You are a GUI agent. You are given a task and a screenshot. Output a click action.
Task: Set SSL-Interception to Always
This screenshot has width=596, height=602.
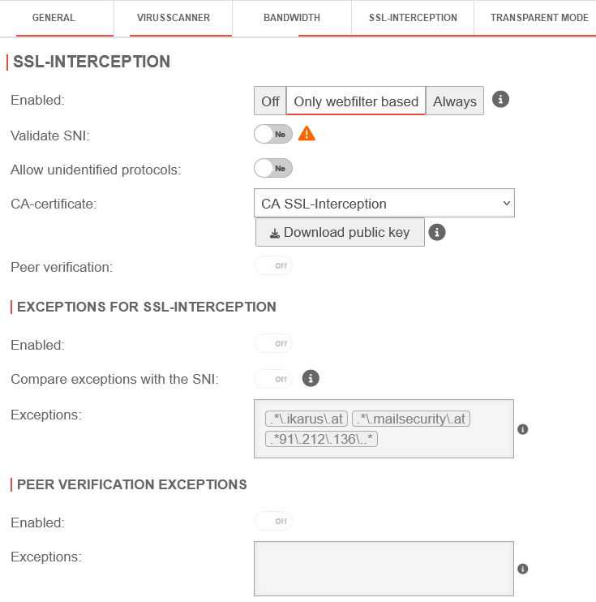pyautogui.click(x=455, y=101)
